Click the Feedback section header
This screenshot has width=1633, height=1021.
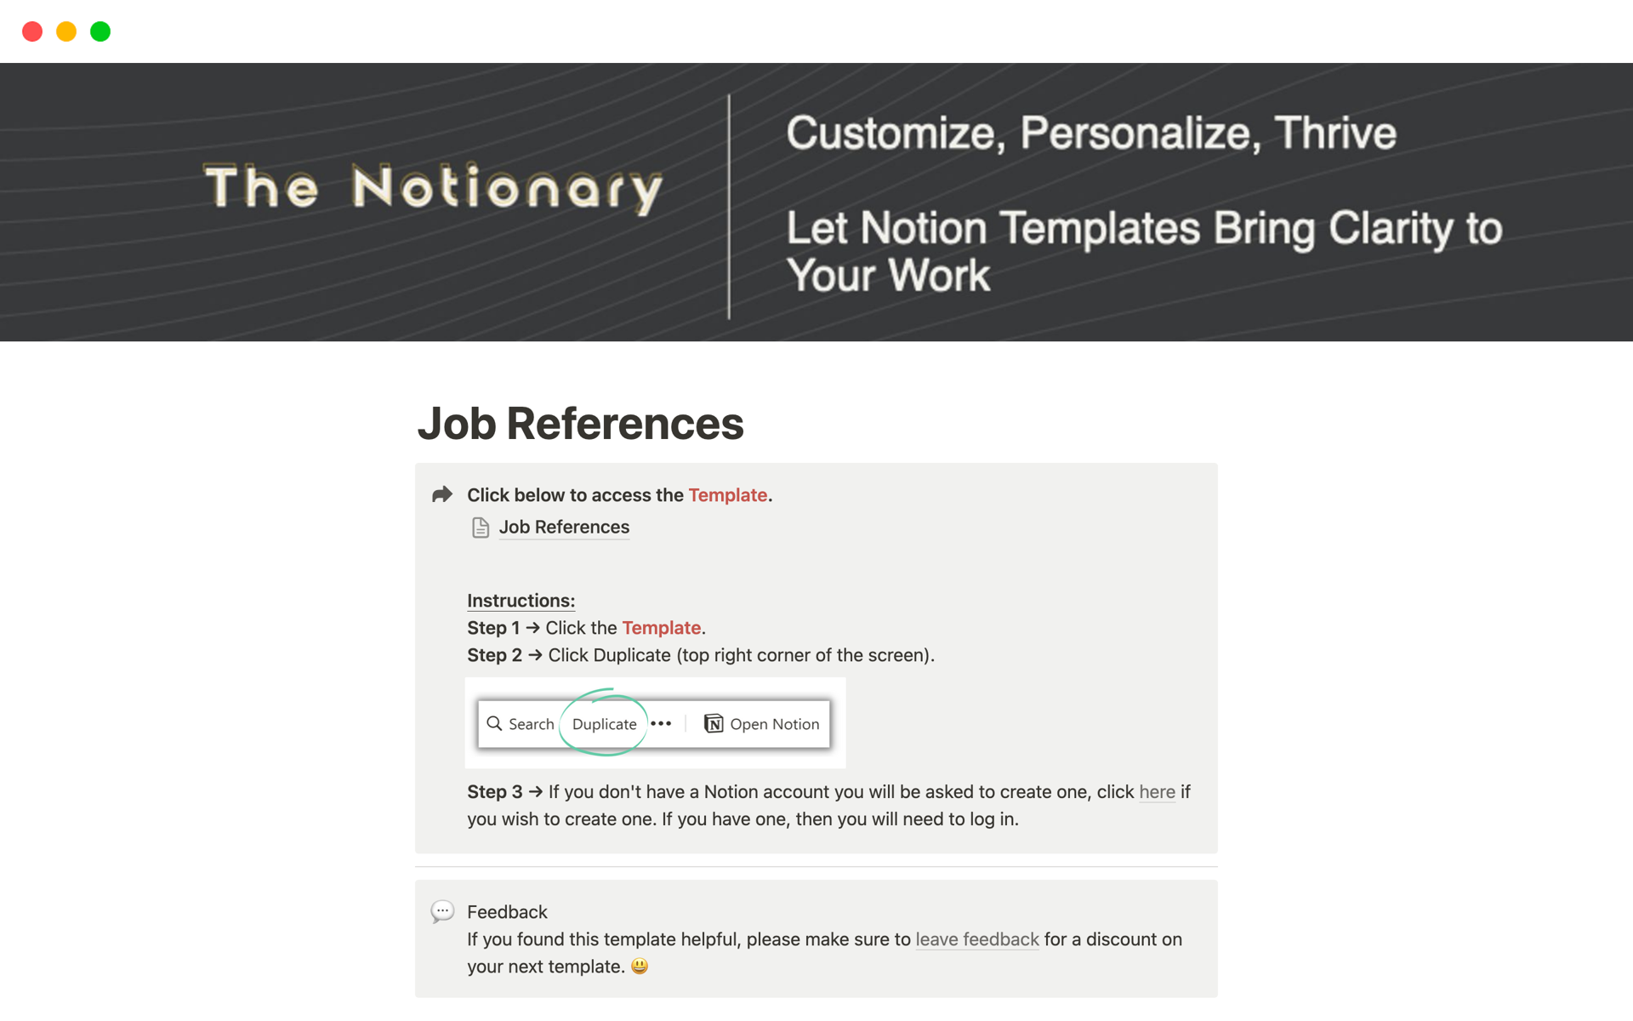[x=505, y=910]
